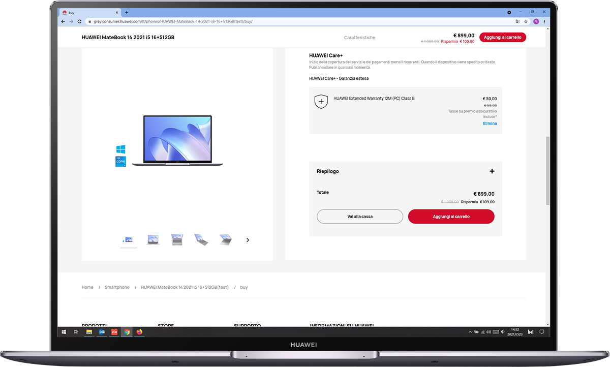The width and height of the screenshot is (610, 367).
Task: Click the 'HUAWEI Care+' section heading
Action: click(x=326, y=55)
